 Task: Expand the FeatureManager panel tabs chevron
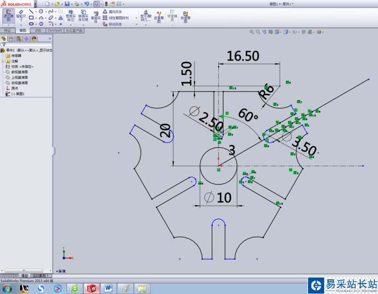[x=50, y=38]
